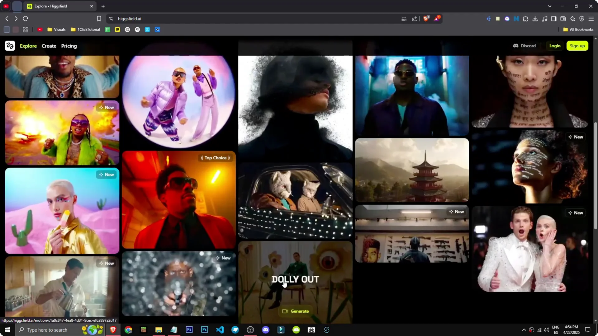This screenshot has width=598, height=336.
Task: Toggle the browser sidebar icon
Action: point(553,19)
